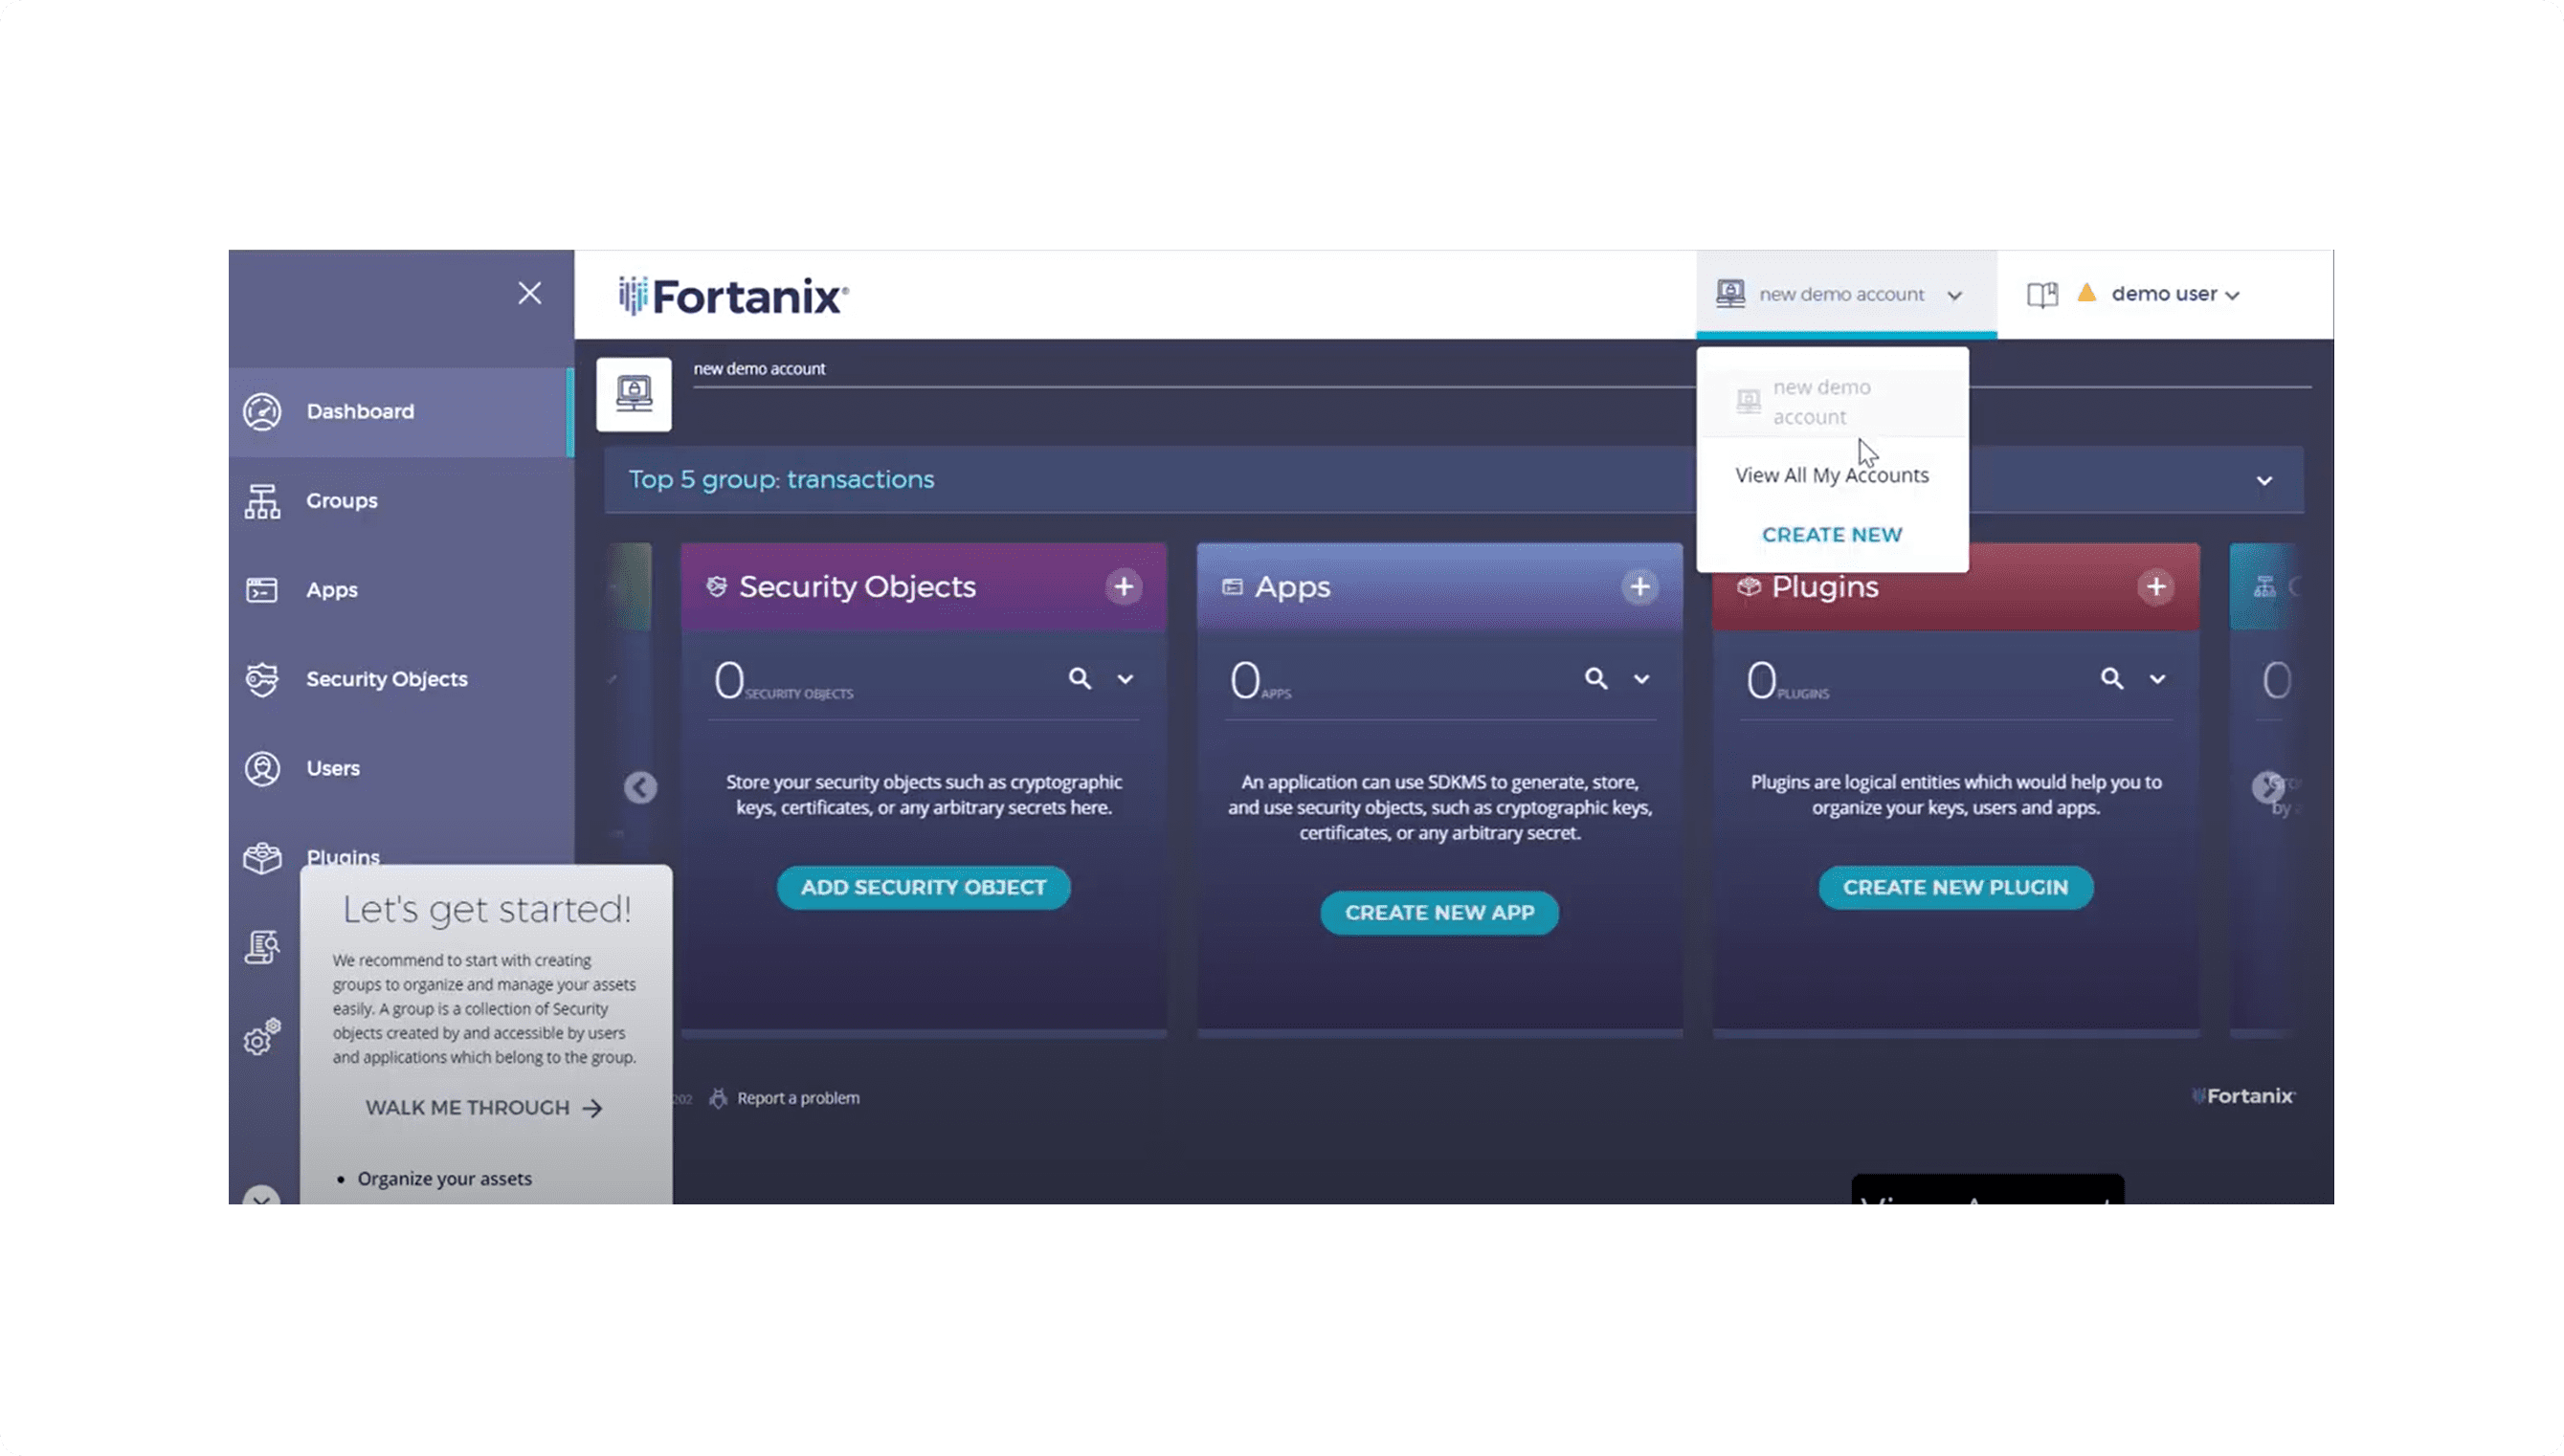The height and width of the screenshot is (1456, 2564).
Task: Select new demo account in dropdown list
Action: pos(1832,402)
